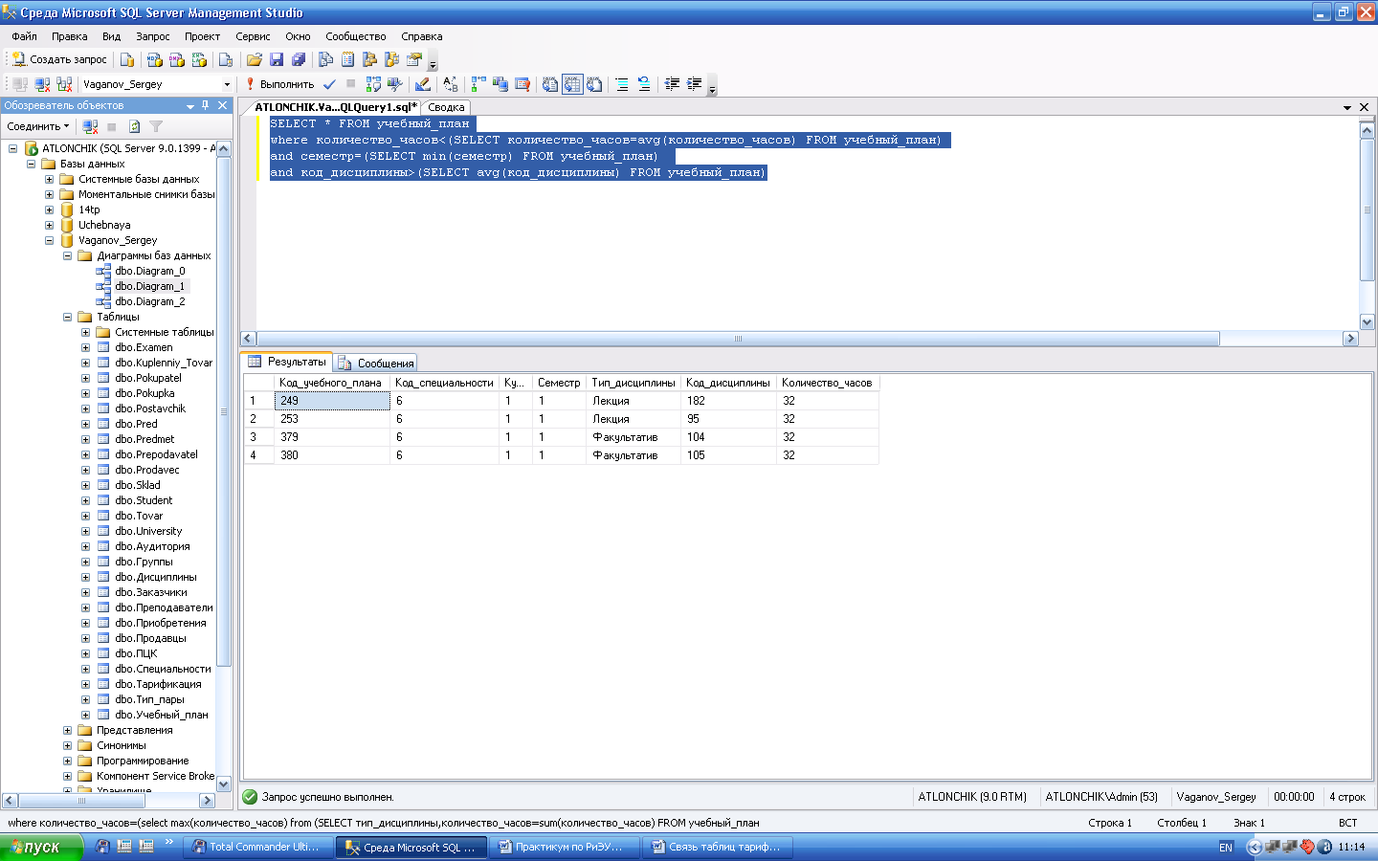
Task: Switch output to Results to File
Action: click(x=594, y=84)
